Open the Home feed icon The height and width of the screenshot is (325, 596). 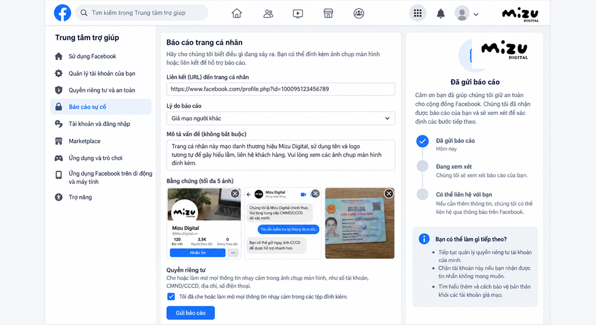click(x=237, y=13)
